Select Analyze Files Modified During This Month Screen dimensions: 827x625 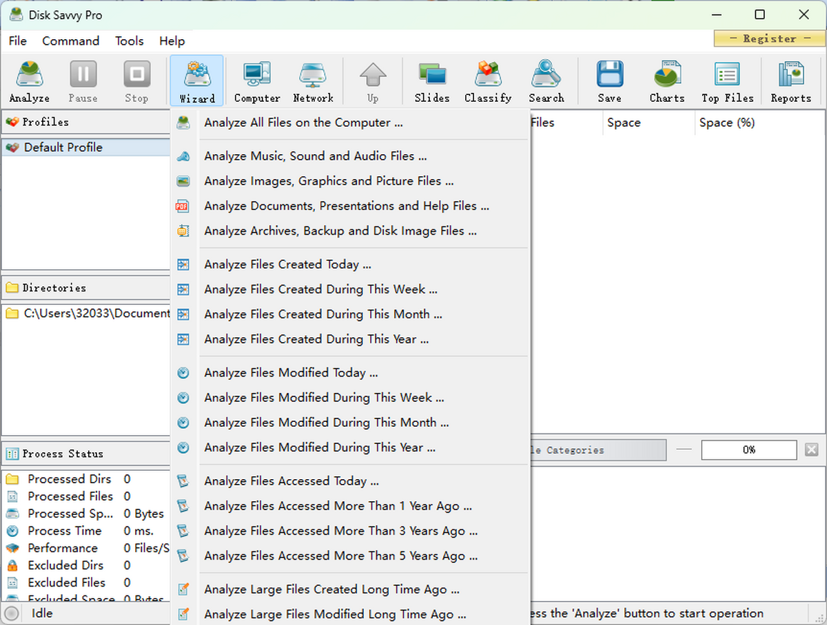pos(326,423)
